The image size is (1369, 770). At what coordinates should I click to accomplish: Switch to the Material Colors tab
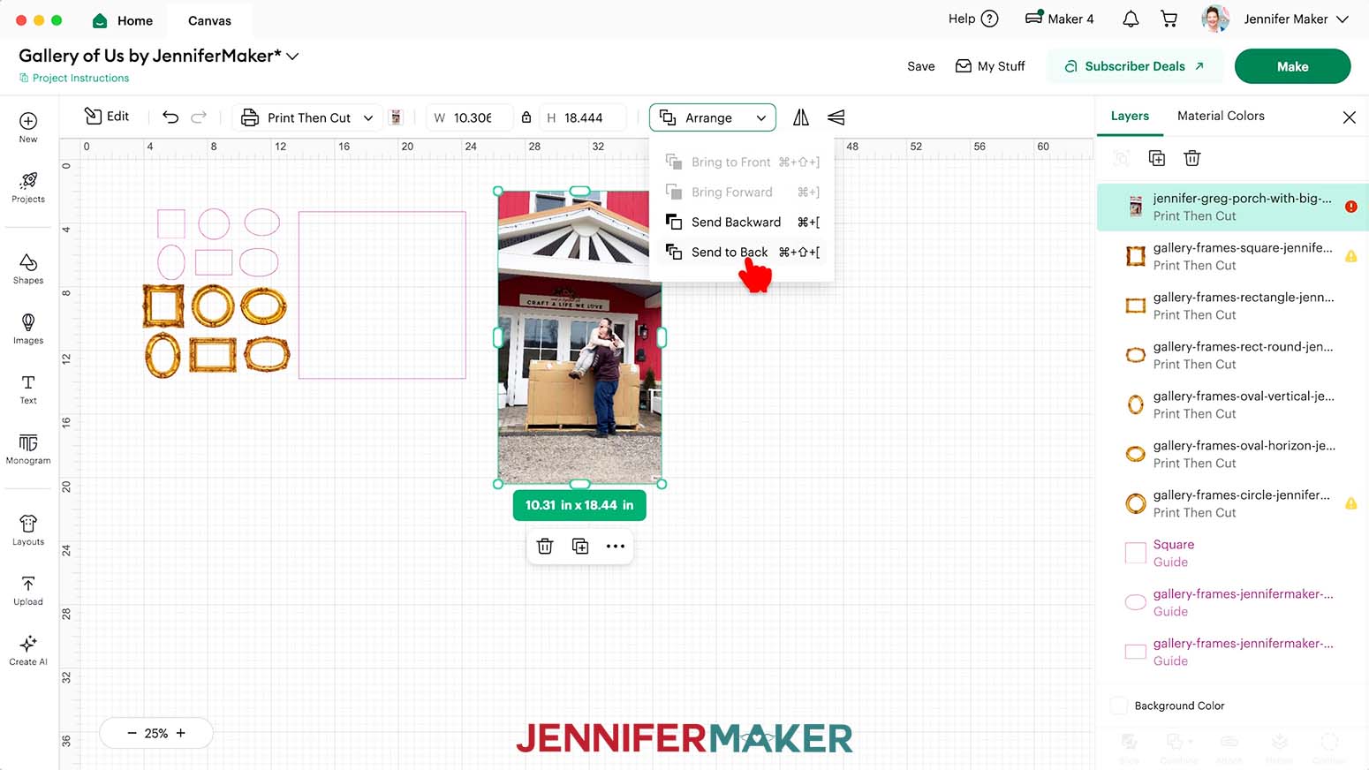(1221, 116)
